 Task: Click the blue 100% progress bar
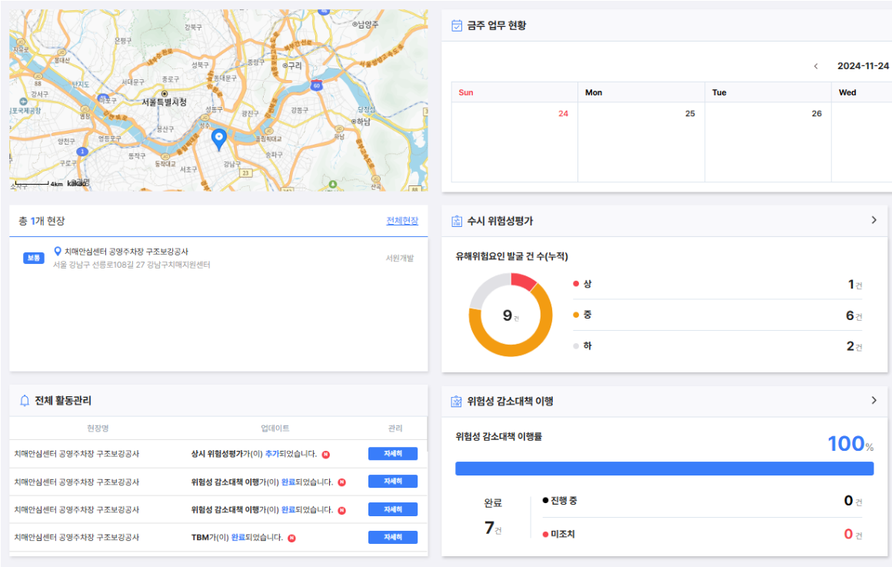coord(664,469)
